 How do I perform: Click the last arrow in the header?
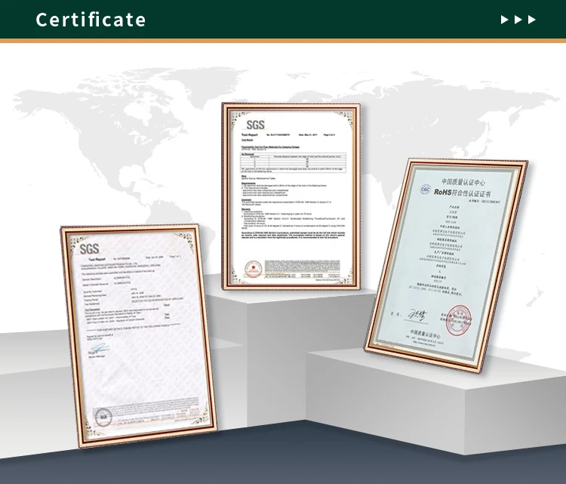(x=531, y=20)
